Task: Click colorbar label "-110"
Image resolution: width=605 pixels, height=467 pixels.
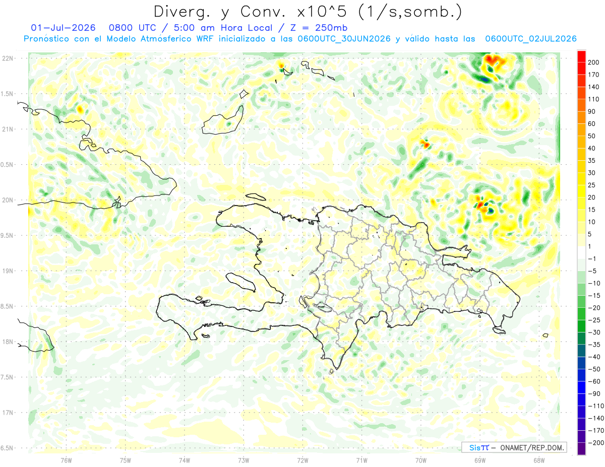Action: coord(596,406)
